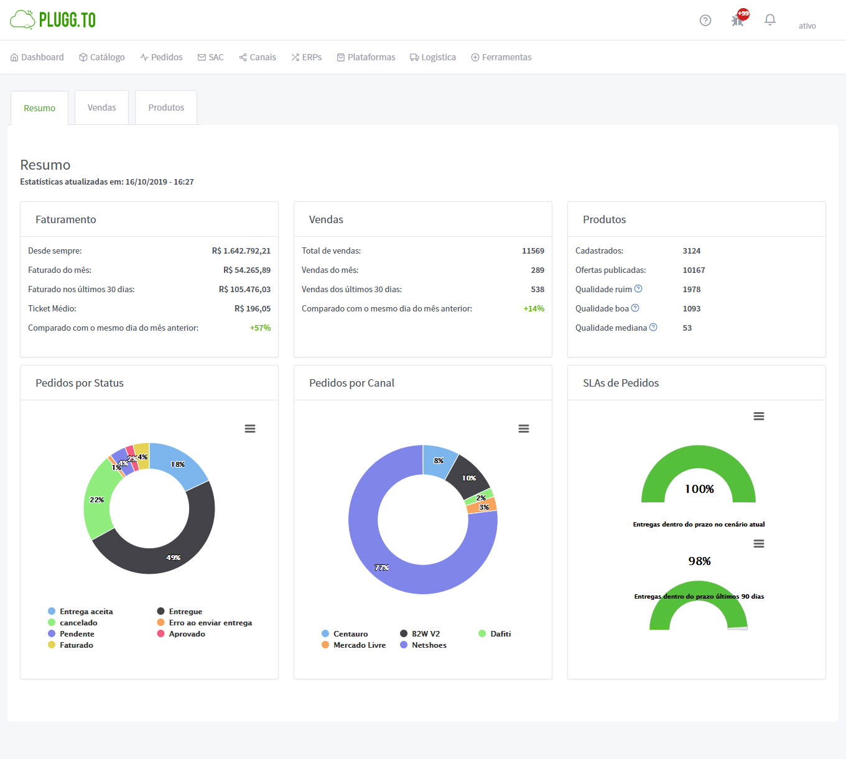The height and width of the screenshot is (759, 846).
Task: Toggle Netshoes channel legend item
Action: click(424, 645)
